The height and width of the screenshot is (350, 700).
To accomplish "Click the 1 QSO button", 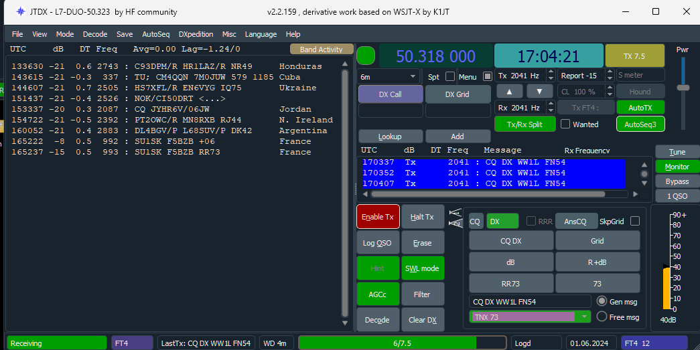I will 677,196.
